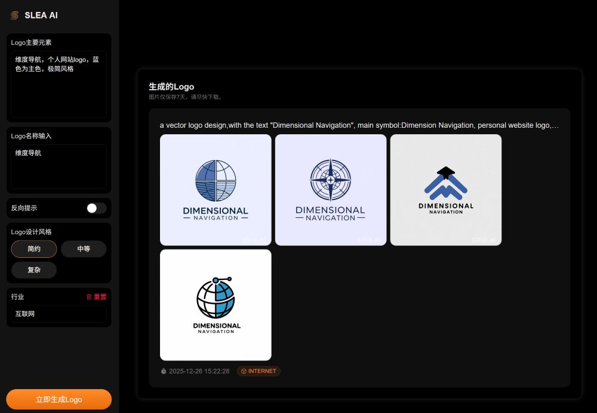597x413 pixels.
Task: Click the Logo主要元素 description text area
Action: coord(57,84)
